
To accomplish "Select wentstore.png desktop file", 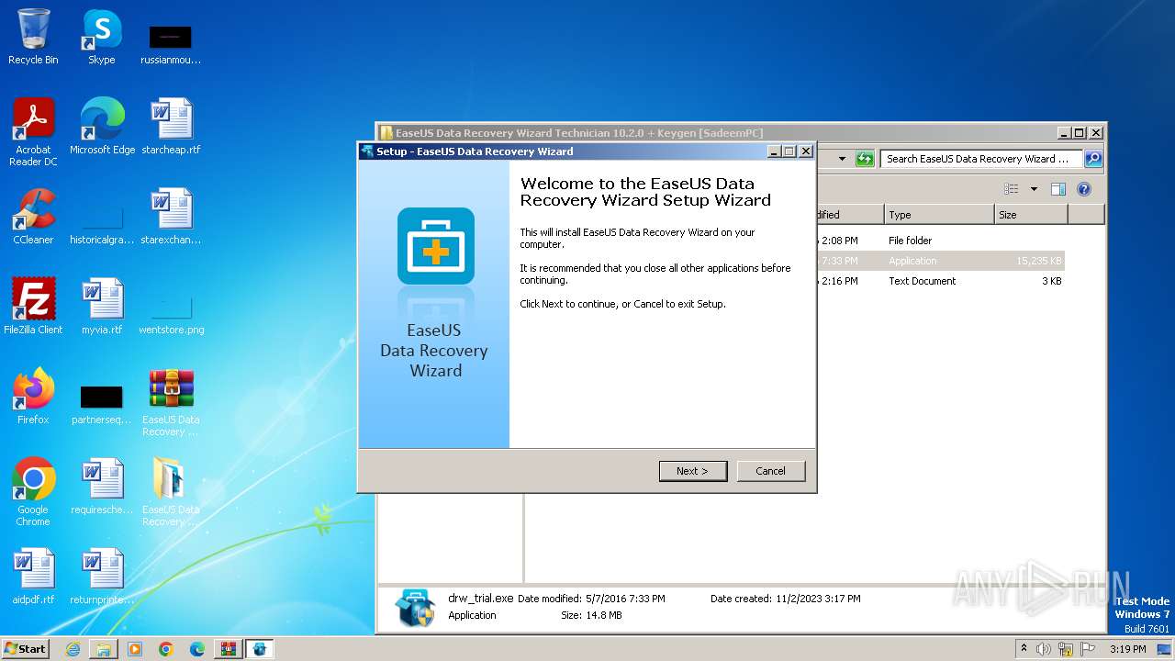I will [171, 313].
